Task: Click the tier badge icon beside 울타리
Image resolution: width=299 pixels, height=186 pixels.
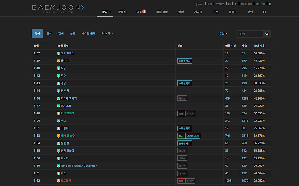Action: pos(59,61)
